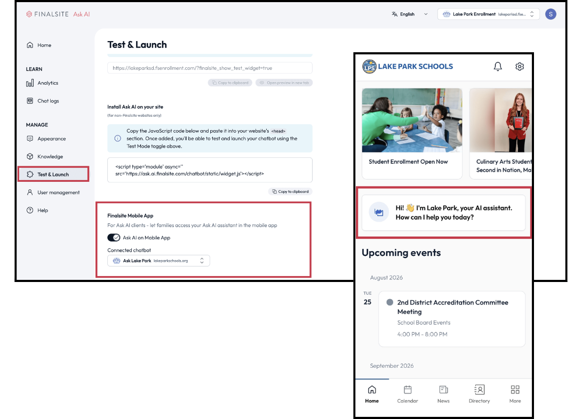Viewport: 582px width, 419px height.
Task: Click the Knowledge cube icon
Action: (30, 157)
